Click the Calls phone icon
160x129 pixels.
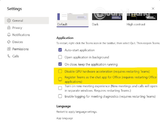[9, 56]
